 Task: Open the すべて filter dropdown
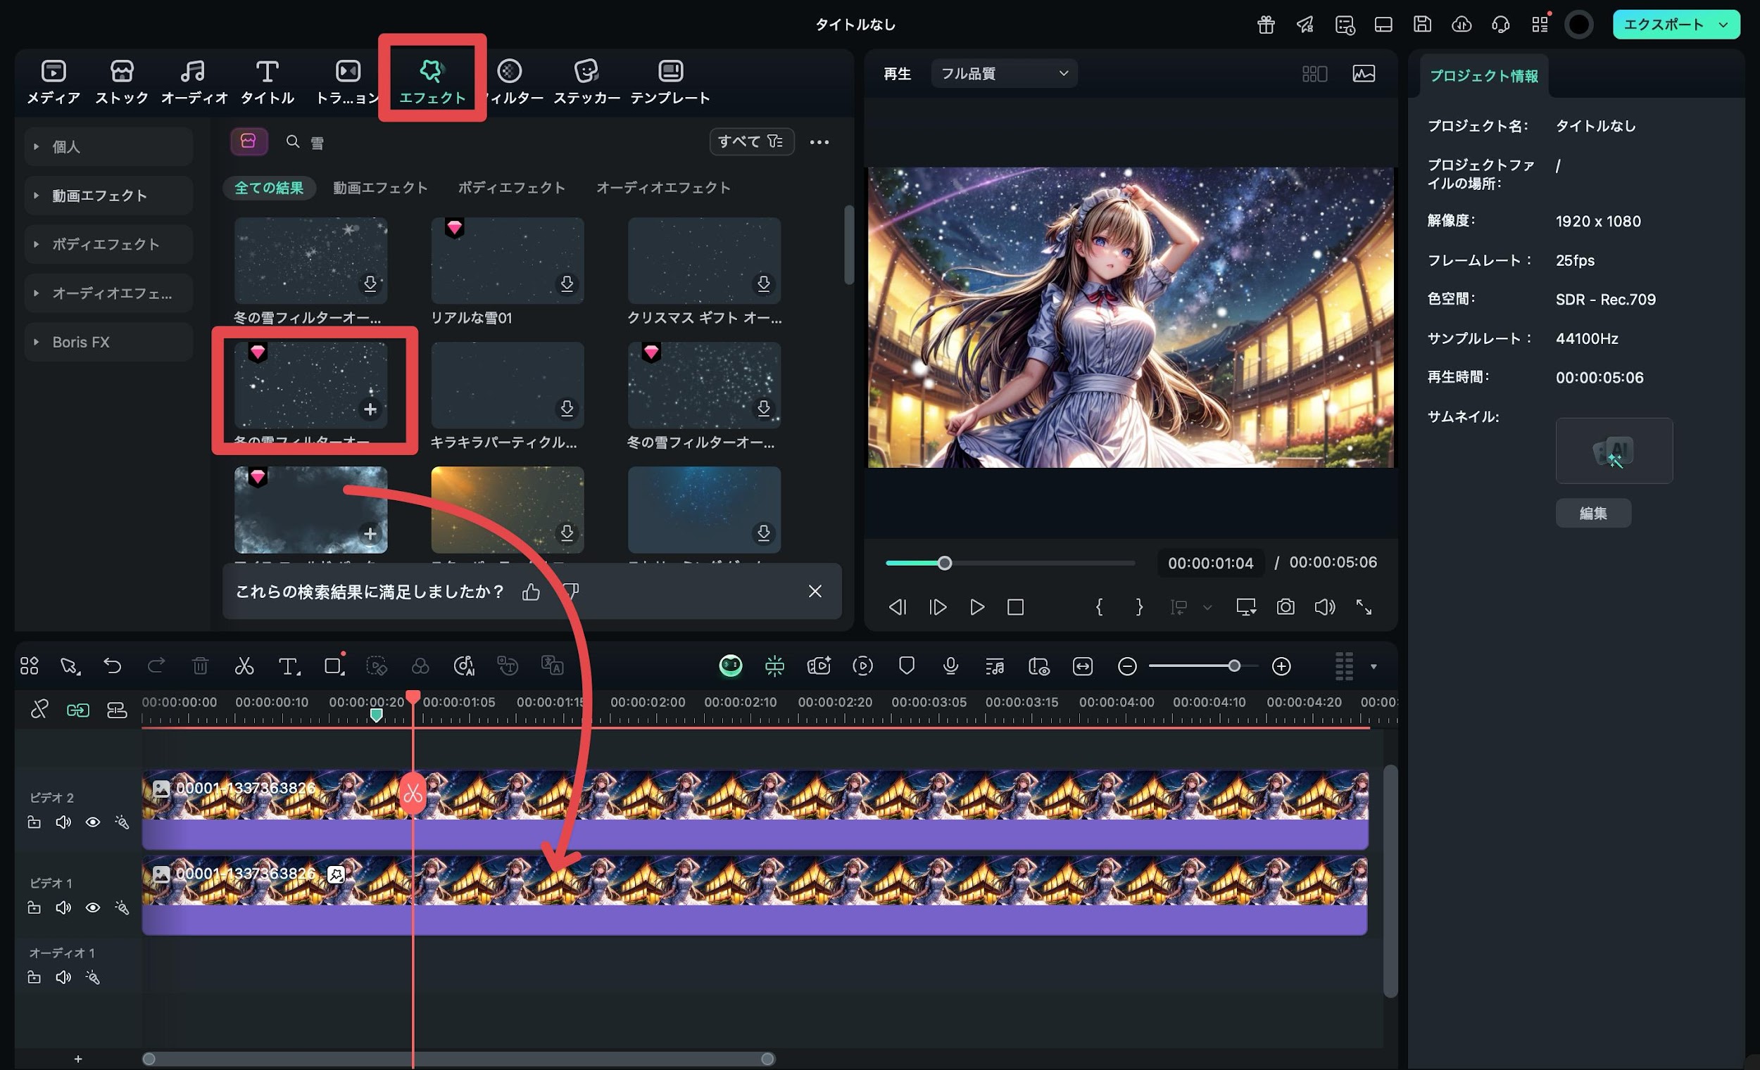click(750, 141)
